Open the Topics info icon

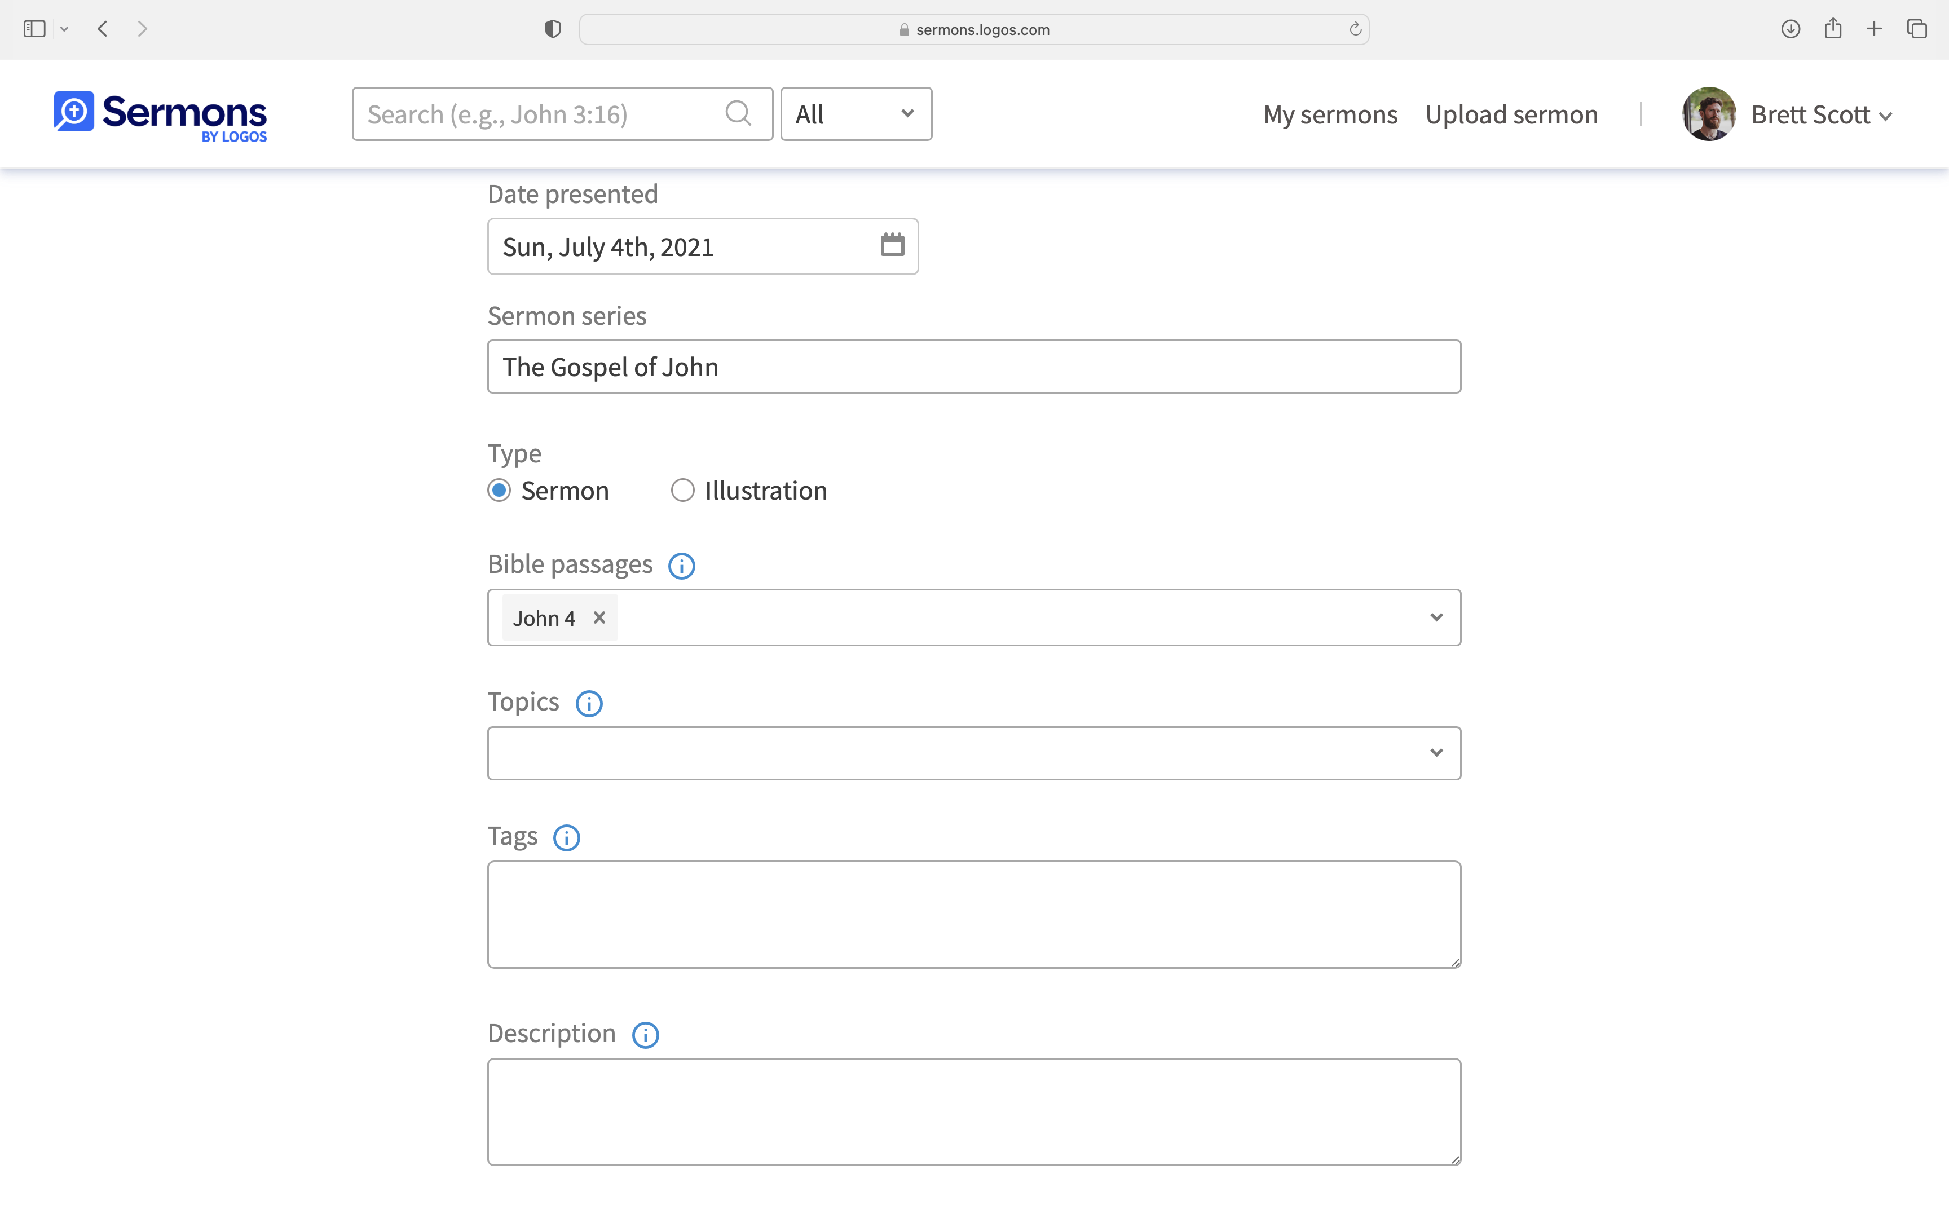[x=589, y=703]
